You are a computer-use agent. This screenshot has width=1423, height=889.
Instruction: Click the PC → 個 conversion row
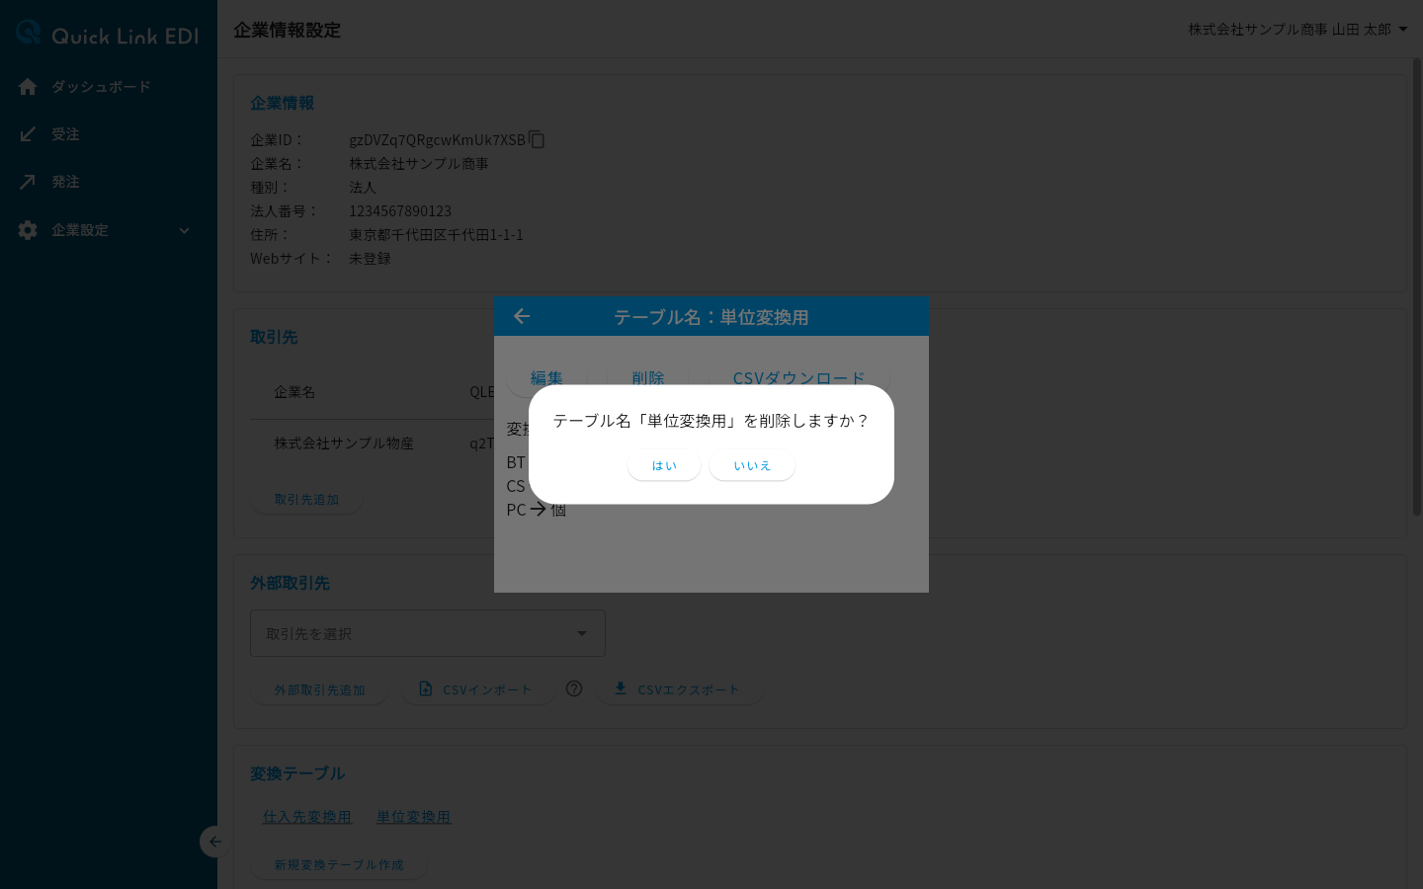click(537, 510)
